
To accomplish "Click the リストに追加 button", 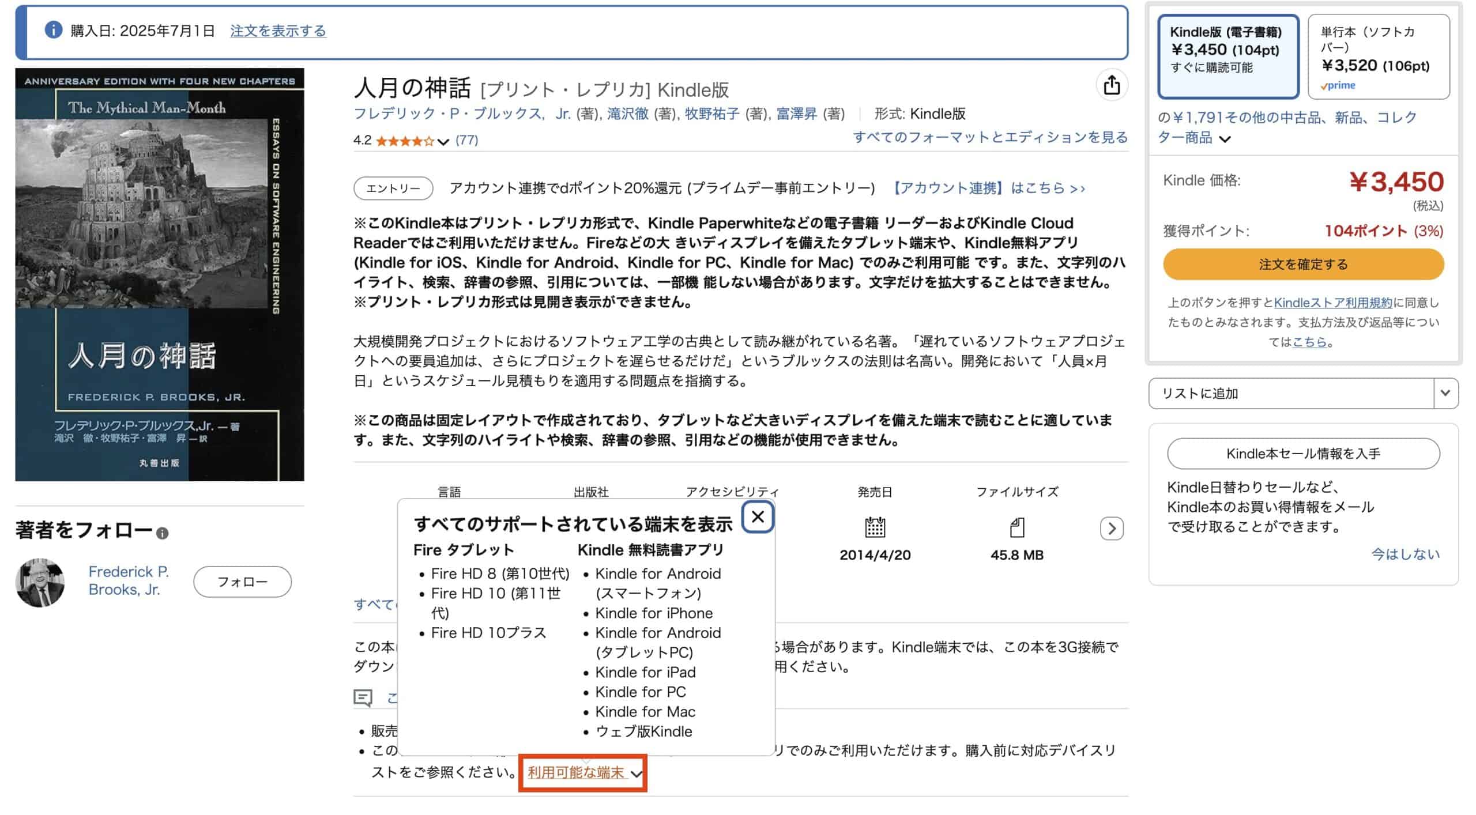I will pos(1291,394).
